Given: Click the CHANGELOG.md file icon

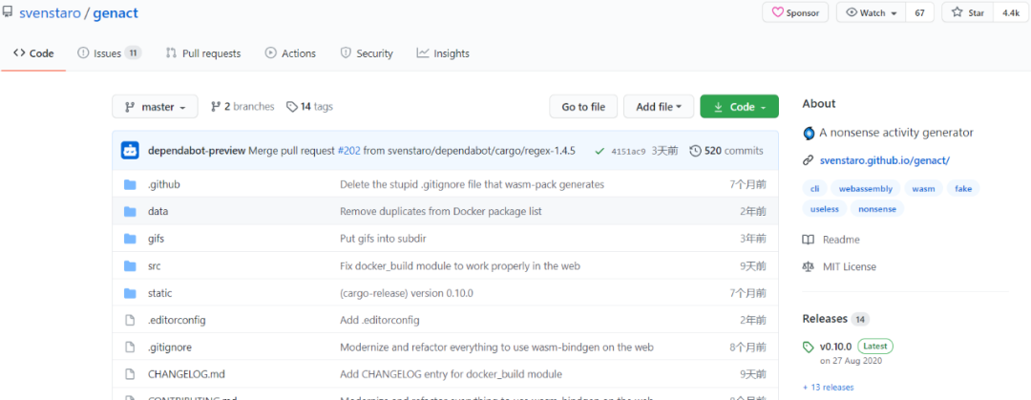Looking at the screenshot, I should (x=130, y=373).
